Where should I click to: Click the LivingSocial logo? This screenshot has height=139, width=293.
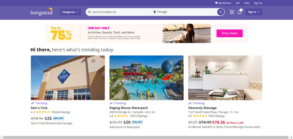[41, 12]
